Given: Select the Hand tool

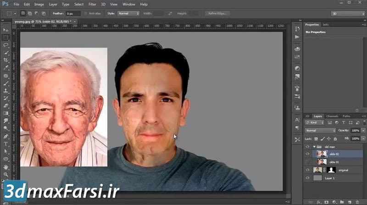Looking at the screenshot, I should click(x=6, y=167).
